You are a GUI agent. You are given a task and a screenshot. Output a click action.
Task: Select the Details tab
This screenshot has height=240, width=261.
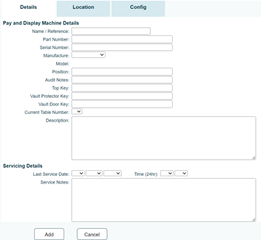coord(29,8)
